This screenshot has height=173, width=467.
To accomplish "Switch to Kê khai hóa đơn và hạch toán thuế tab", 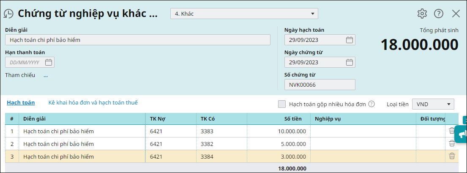I will click(x=93, y=103).
